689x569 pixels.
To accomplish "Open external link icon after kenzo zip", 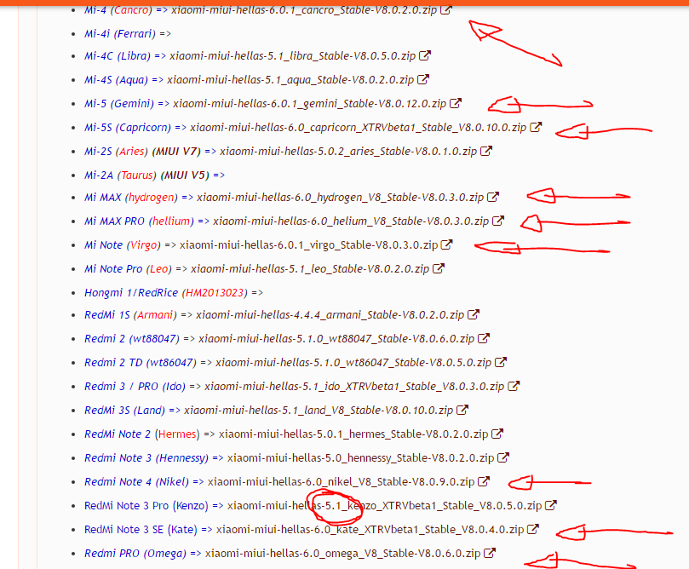I will click(x=551, y=505).
